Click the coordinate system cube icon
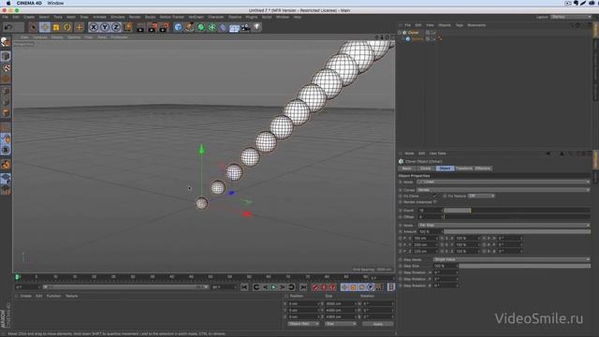599x337 pixels. point(127,27)
